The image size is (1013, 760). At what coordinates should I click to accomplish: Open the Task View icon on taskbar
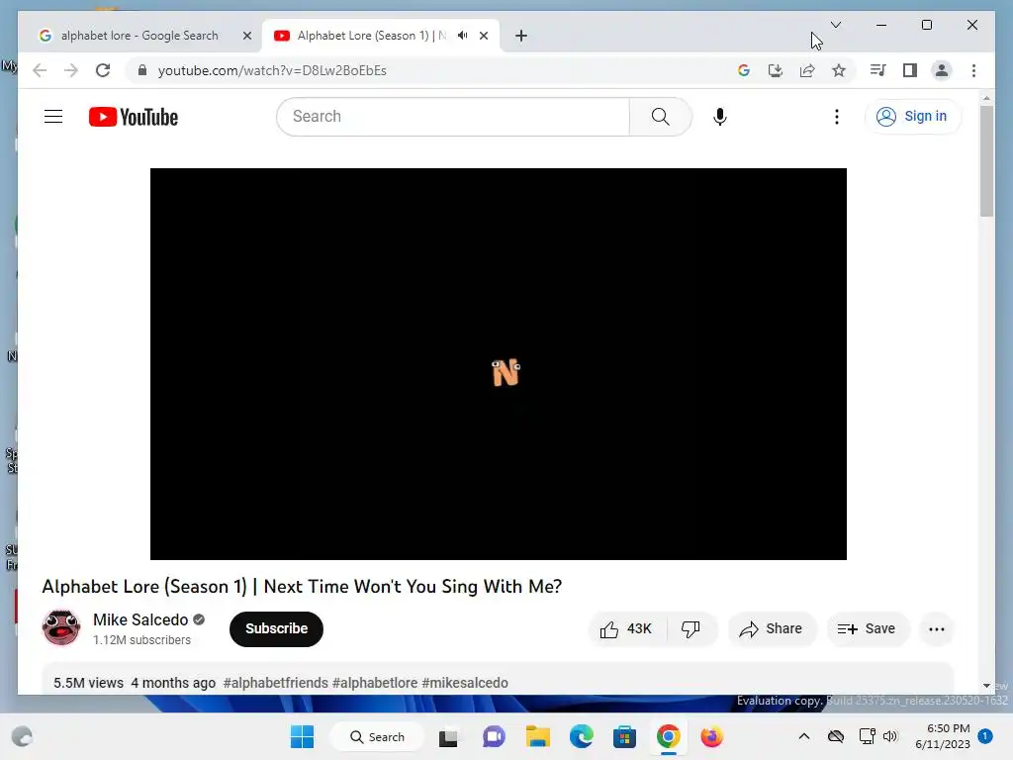coord(448,736)
